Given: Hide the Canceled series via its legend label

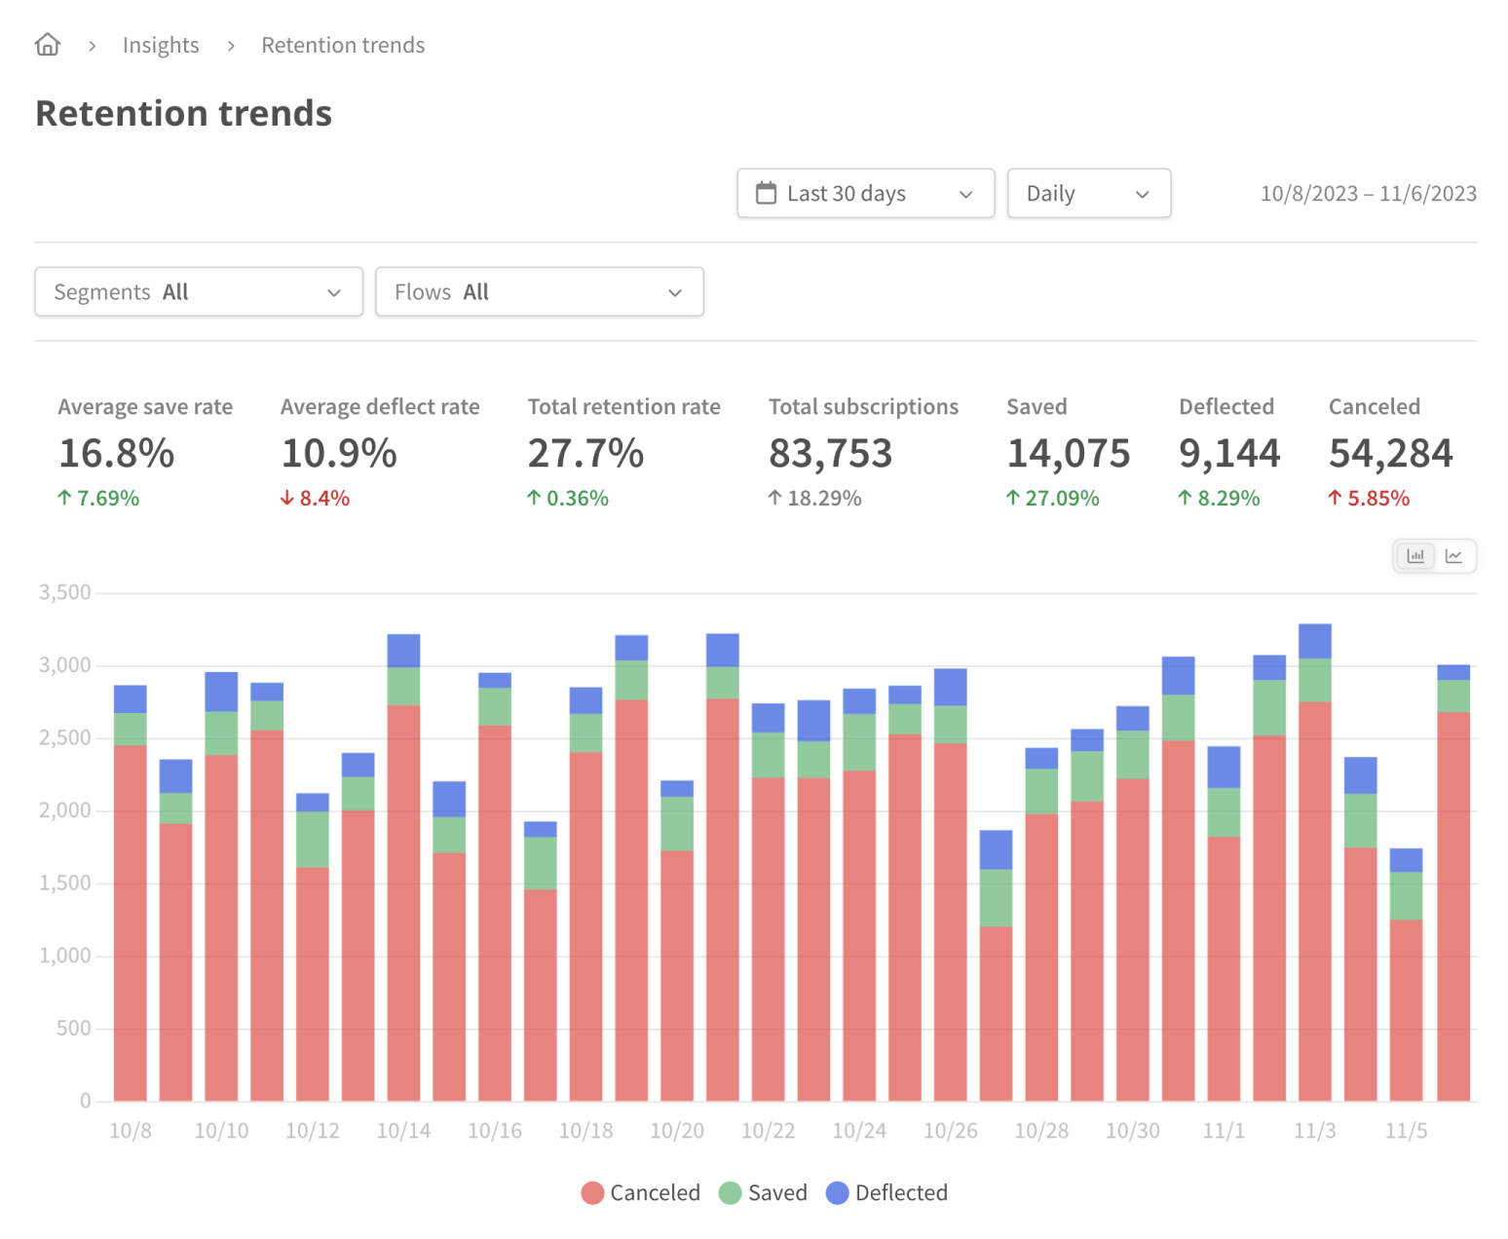Looking at the screenshot, I should click(x=655, y=1192).
